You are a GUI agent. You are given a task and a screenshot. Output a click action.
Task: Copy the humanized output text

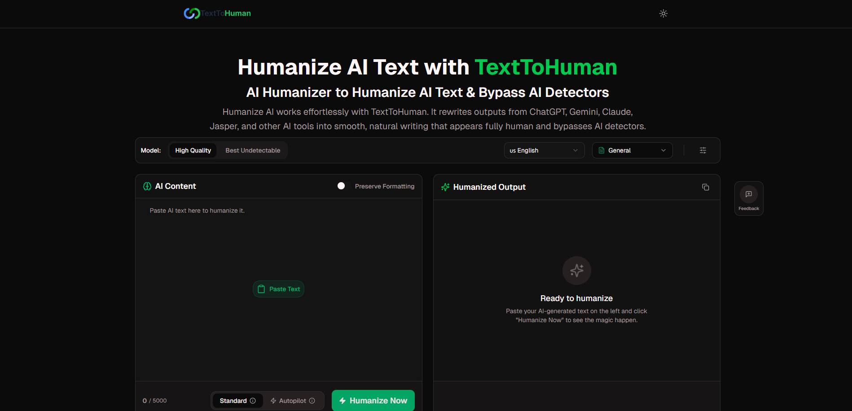tap(706, 187)
